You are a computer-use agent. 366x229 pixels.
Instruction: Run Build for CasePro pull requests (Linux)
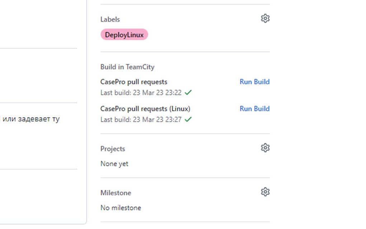click(254, 109)
